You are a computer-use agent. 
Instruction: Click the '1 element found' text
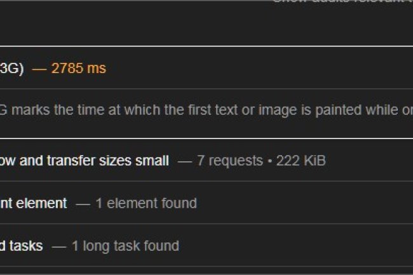coord(146,203)
